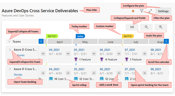Expand 12 User Stories rollup in 05_2021

tap(84, 79)
